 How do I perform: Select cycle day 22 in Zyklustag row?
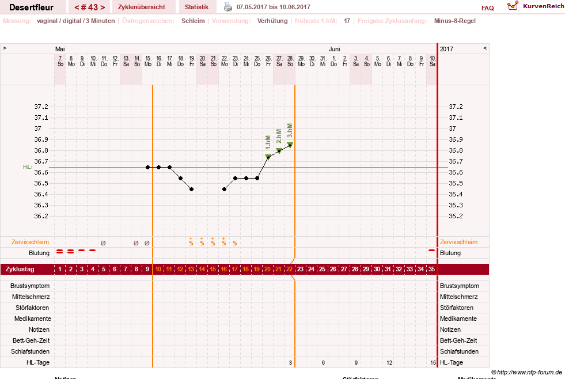(x=289, y=269)
